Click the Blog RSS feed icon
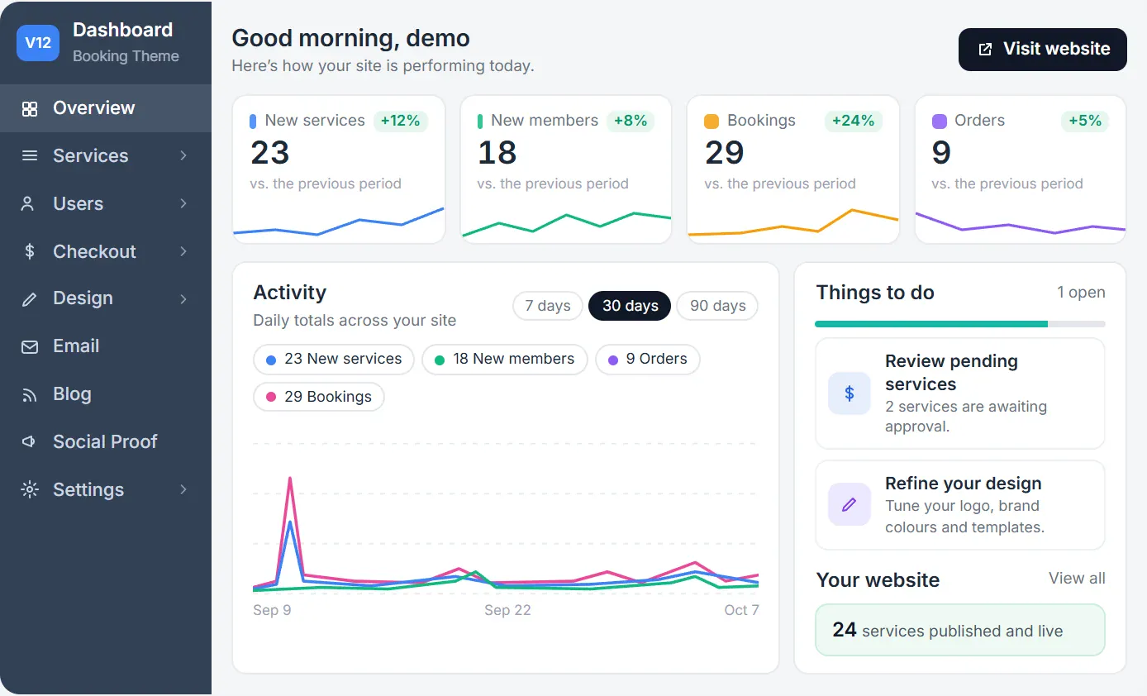 click(30, 394)
